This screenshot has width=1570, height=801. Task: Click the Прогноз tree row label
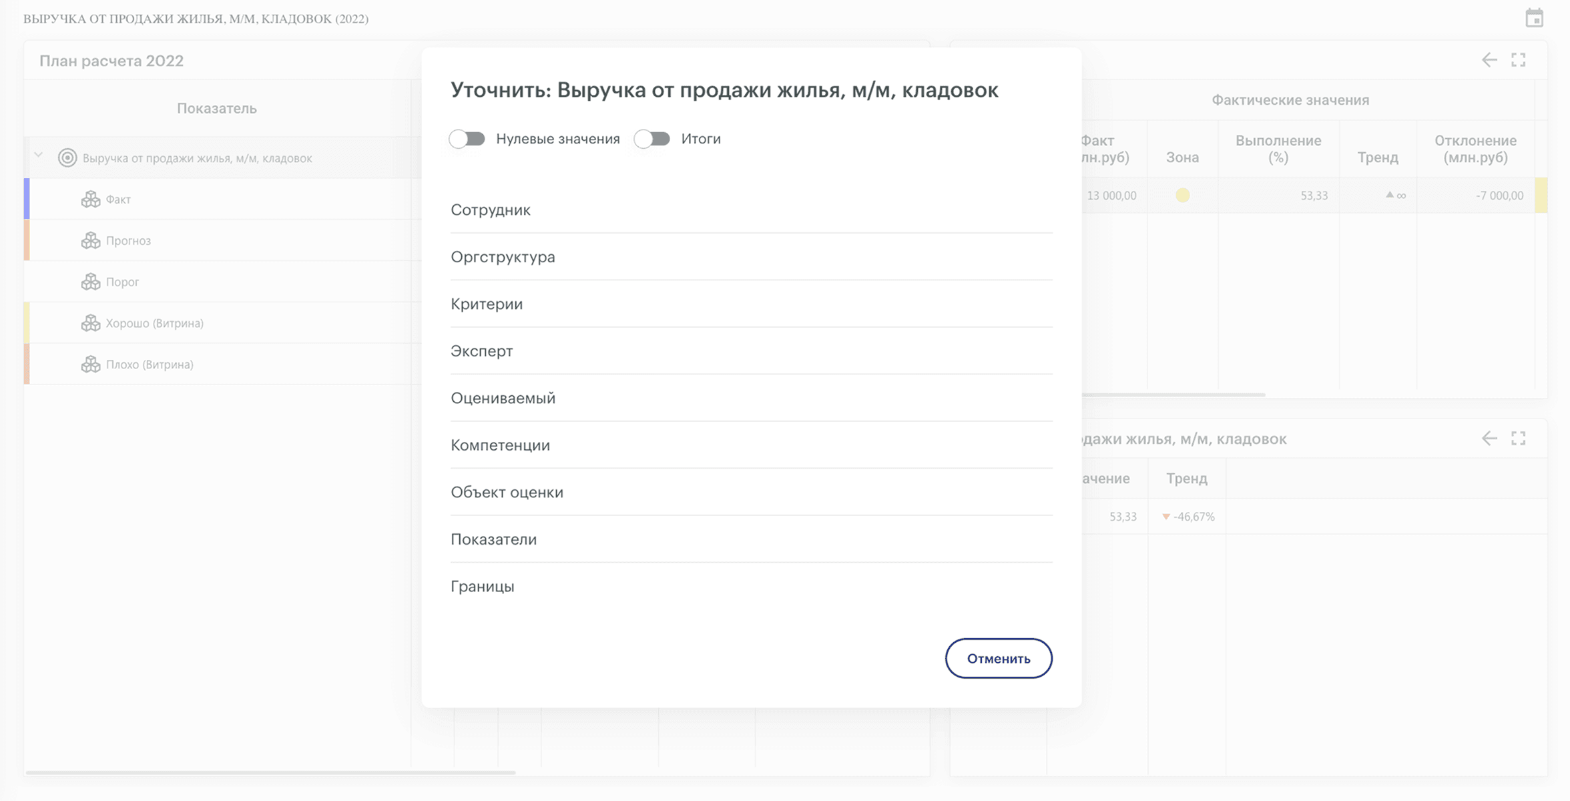tap(128, 240)
